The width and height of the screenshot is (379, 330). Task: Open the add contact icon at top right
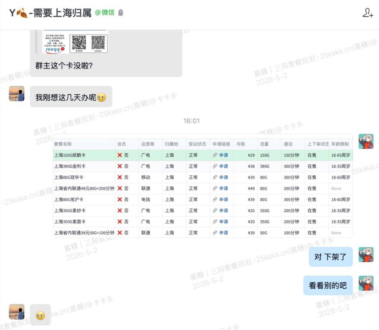[x=368, y=13]
